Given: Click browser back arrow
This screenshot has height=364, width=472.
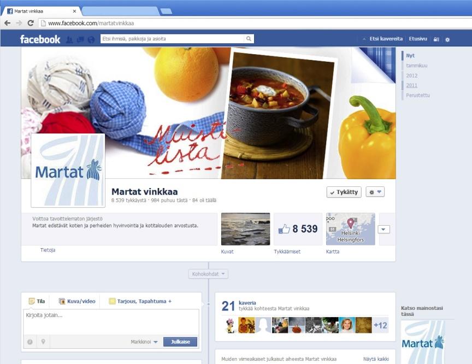Looking at the screenshot, I should [x=8, y=23].
